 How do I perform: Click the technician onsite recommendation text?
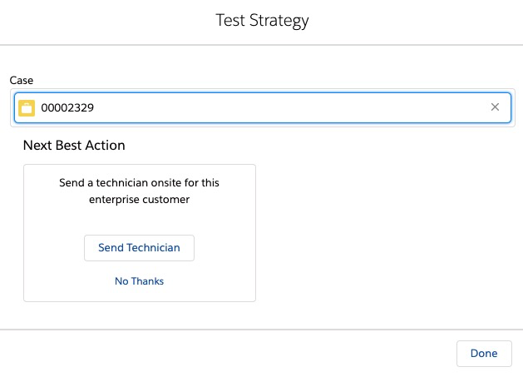coord(139,191)
